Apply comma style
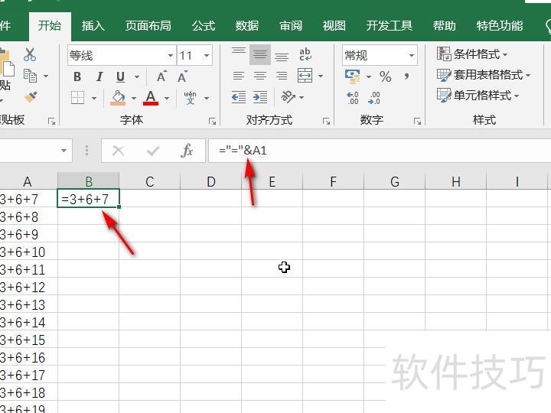Viewport: 551px width, 413px height. [x=407, y=76]
